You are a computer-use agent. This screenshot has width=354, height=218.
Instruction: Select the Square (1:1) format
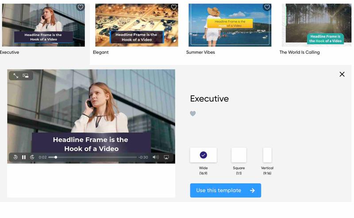[239, 155]
